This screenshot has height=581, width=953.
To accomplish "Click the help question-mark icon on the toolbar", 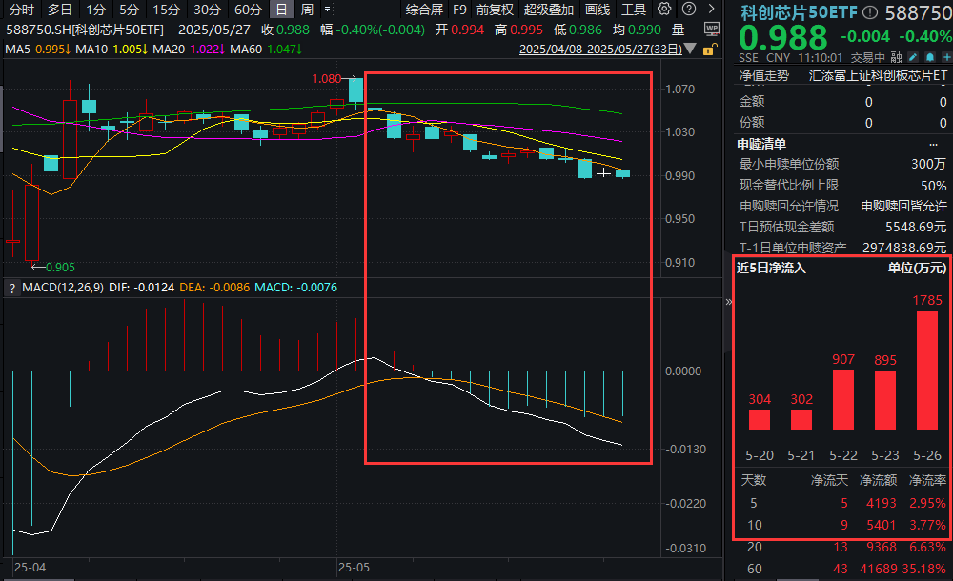I will 688,10.
